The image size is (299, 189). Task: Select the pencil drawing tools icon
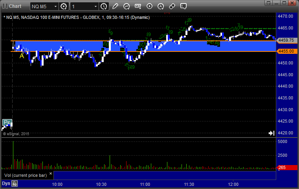tap(115, 6)
